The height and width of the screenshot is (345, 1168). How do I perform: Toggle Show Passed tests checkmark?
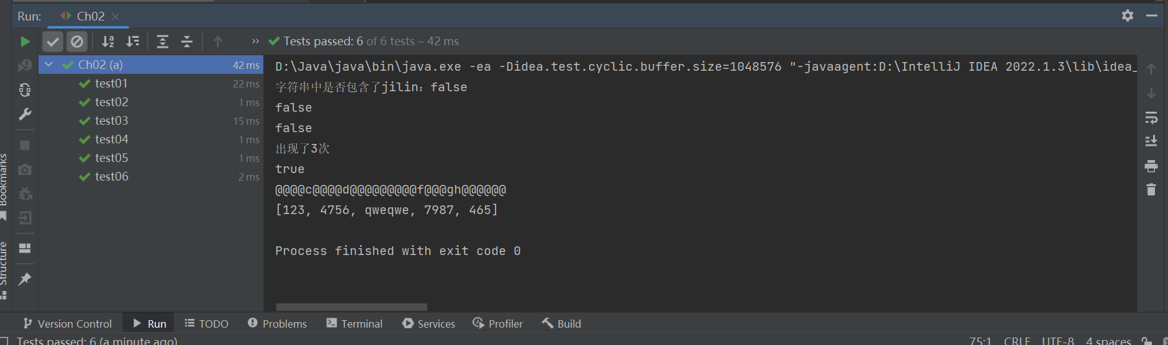pos(53,42)
